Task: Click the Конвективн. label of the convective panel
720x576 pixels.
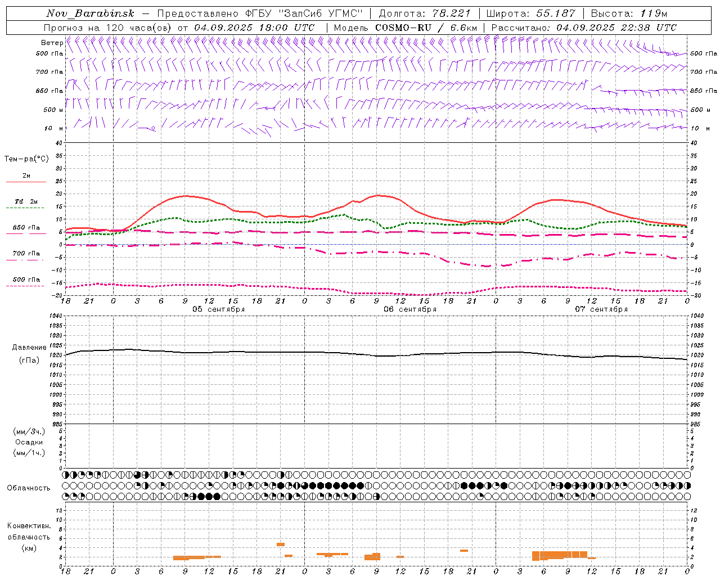Action: [29, 526]
